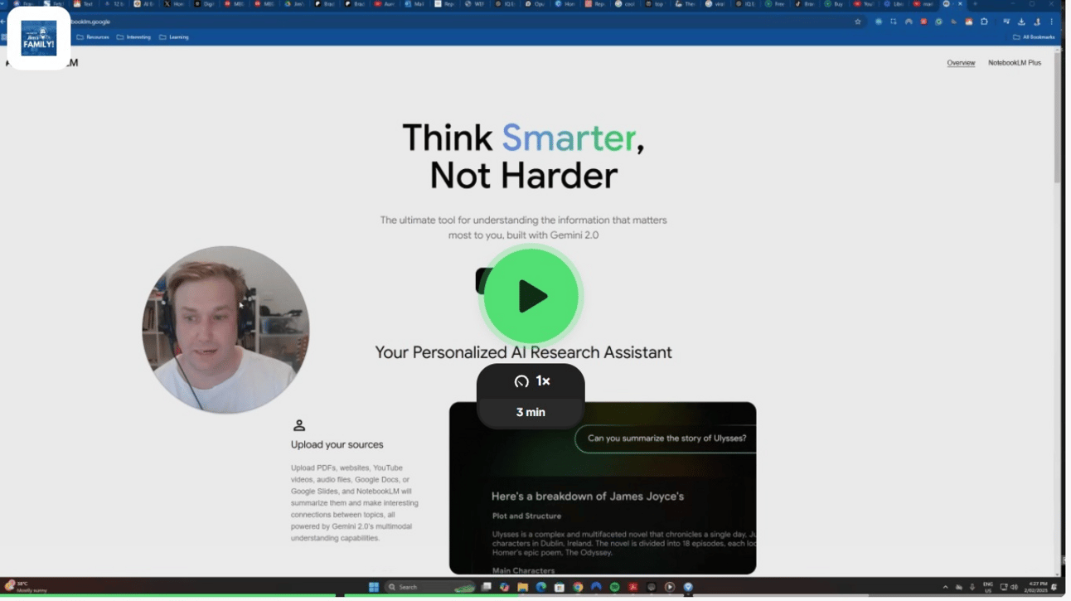Click the '3 min' duration label
Image resolution: width=1071 pixels, height=601 pixels.
coord(531,412)
